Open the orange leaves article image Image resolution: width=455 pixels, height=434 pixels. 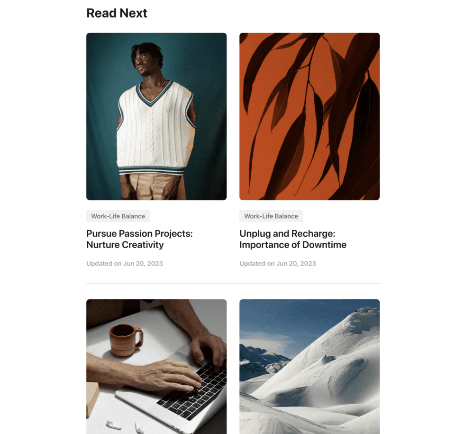[x=309, y=116]
